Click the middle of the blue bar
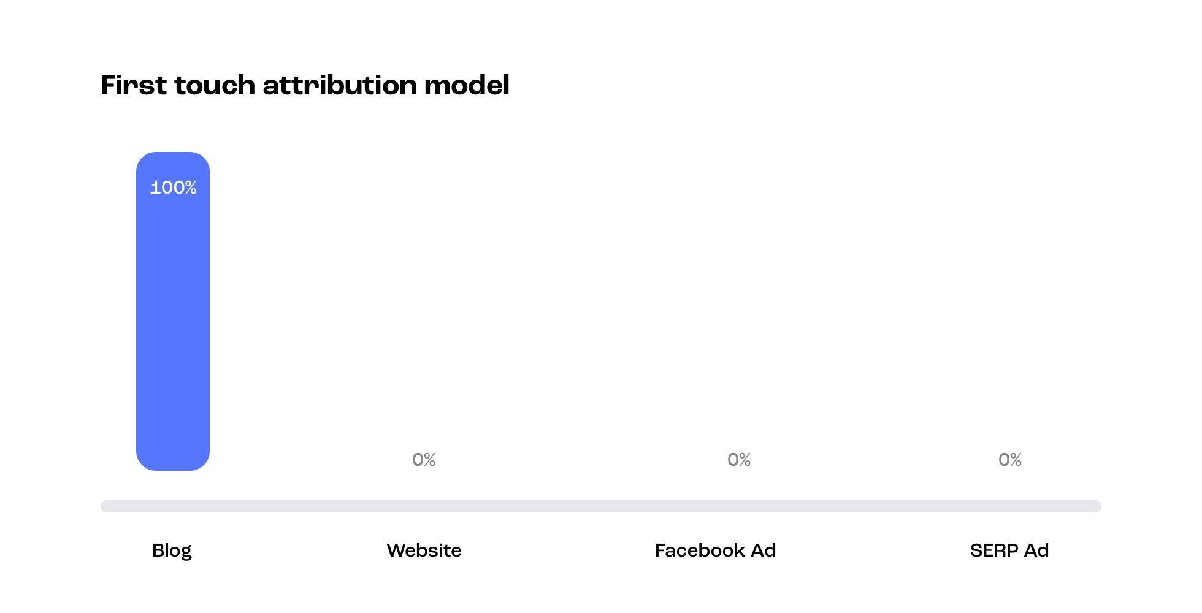 173,311
